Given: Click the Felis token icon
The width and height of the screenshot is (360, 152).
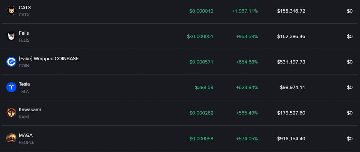Looking at the screenshot, I should point(11,36).
